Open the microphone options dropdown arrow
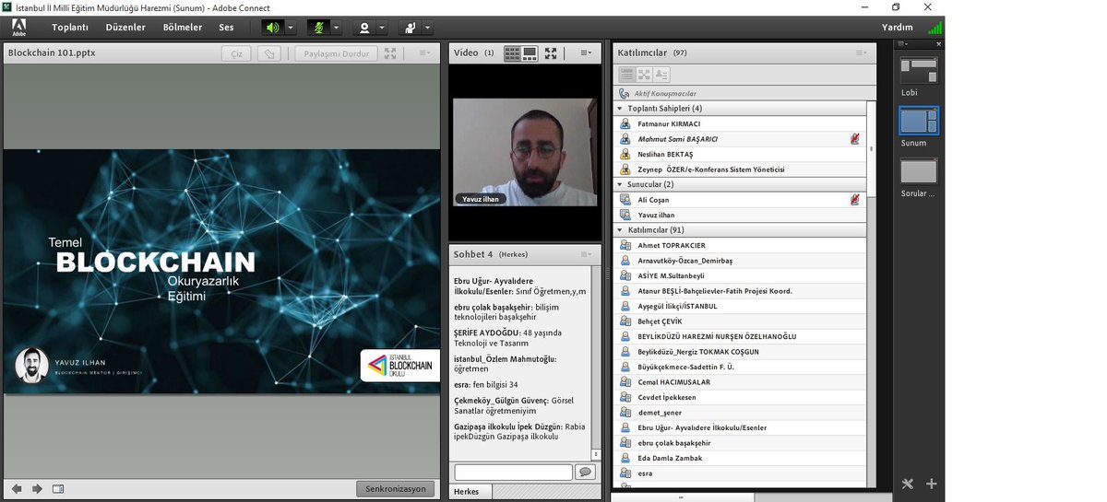 [x=337, y=28]
